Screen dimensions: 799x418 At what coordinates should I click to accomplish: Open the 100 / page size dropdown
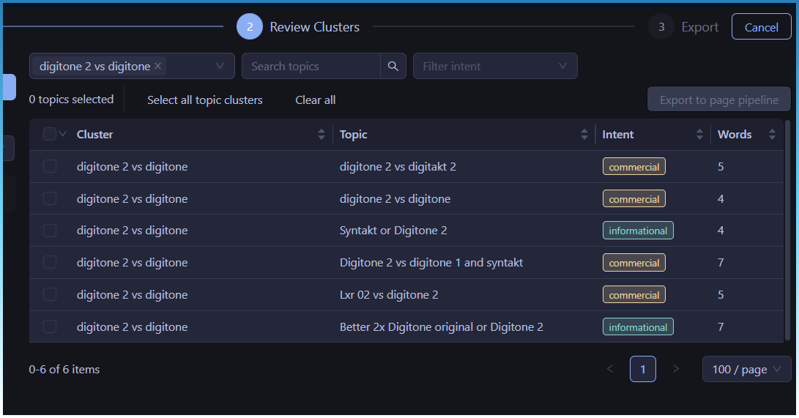point(746,369)
